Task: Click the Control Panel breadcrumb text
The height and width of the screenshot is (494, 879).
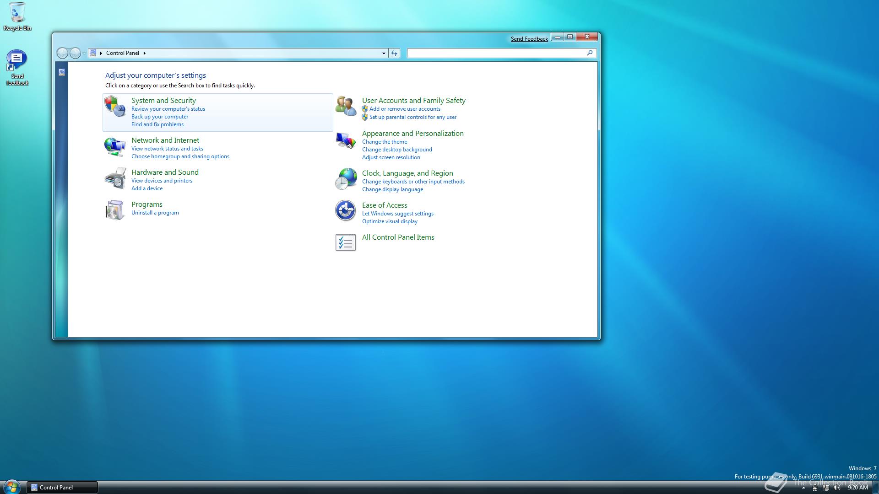Action: 123,53
